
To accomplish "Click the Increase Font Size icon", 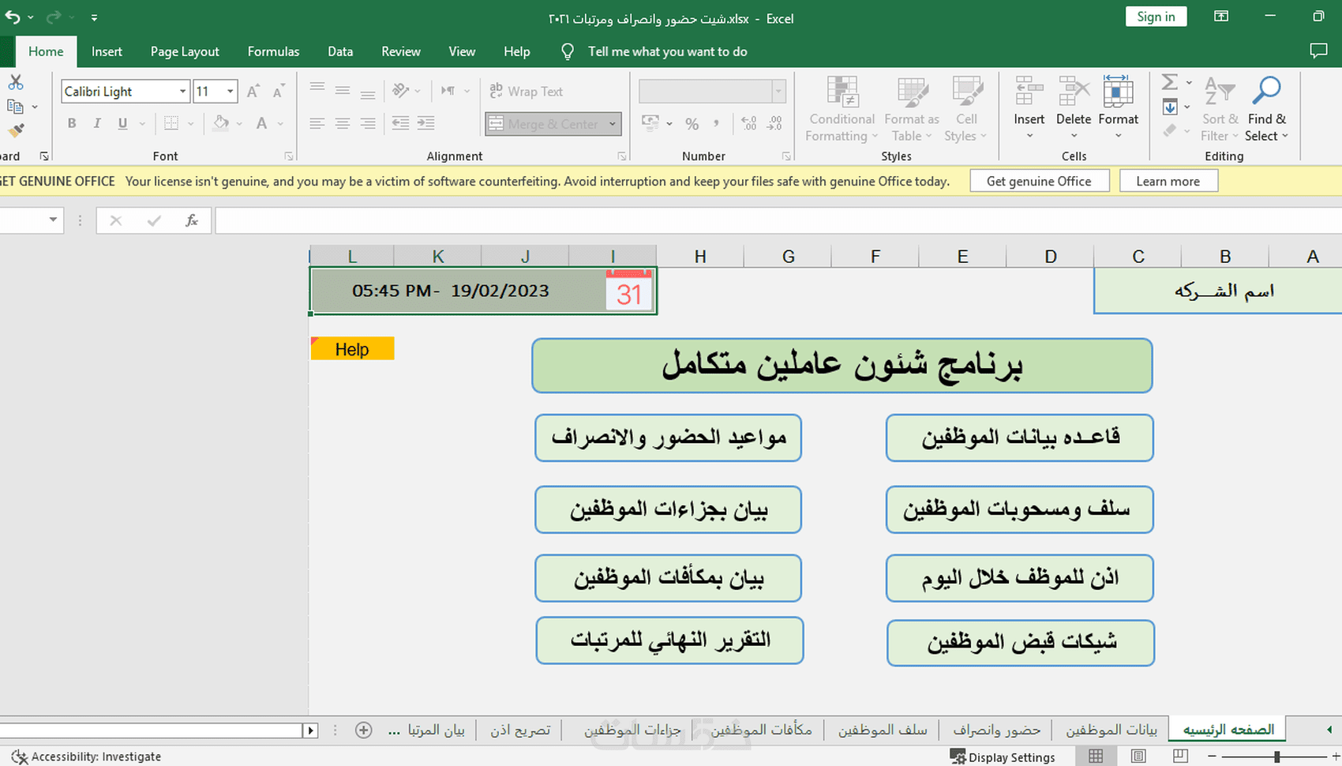I will (x=253, y=92).
